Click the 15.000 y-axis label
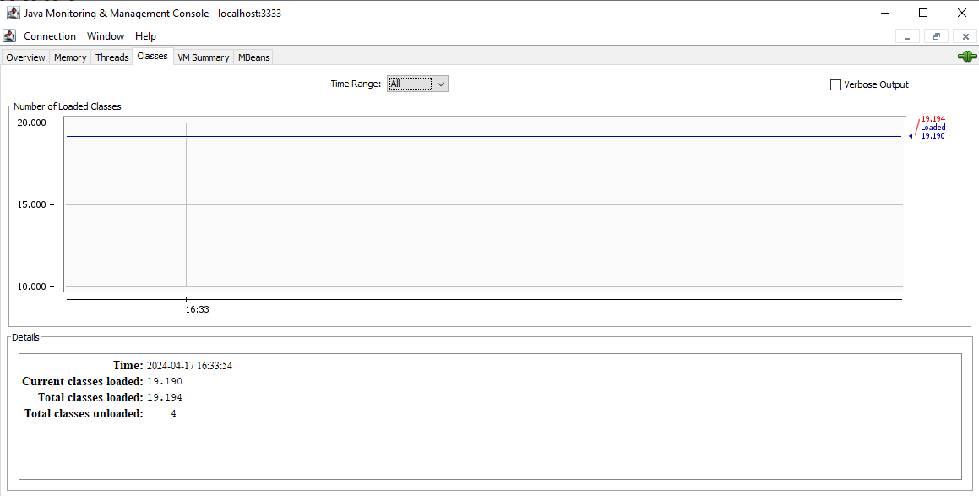This screenshot has width=979, height=496. (x=32, y=204)
